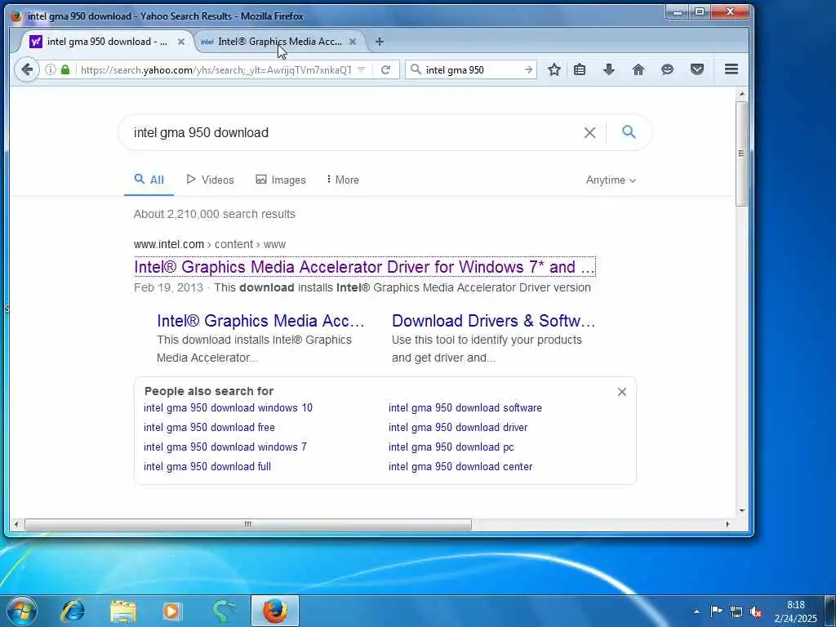This screenshot has width=836, height=627.
Task: Open a new tab with plus button
Action: (x=379, y=42)
